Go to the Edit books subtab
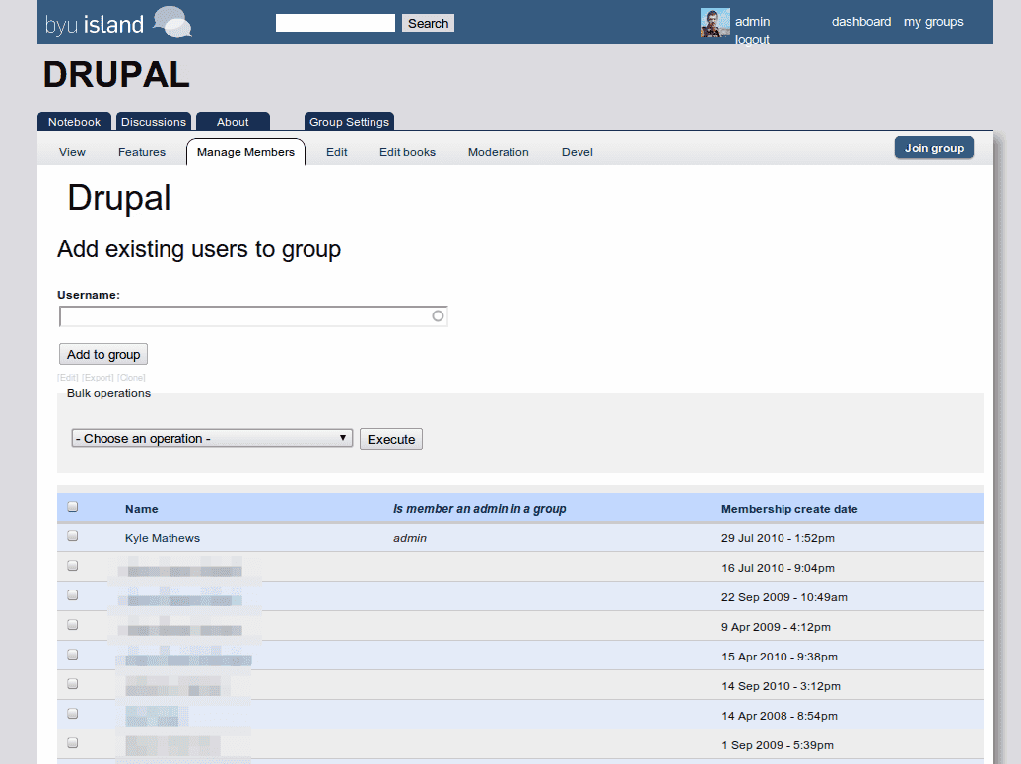 pos(407,152)
